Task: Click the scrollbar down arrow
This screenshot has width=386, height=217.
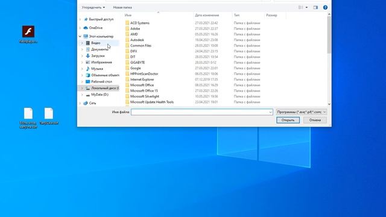Action: pyautogui.click(x=329, y=104)
